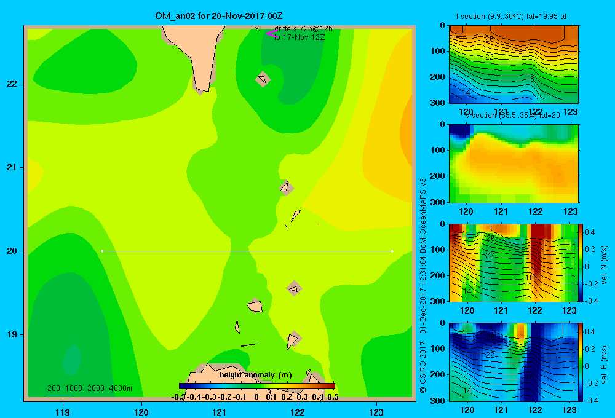Click latitude 22 tick label on main map

[x=12, y=84]
